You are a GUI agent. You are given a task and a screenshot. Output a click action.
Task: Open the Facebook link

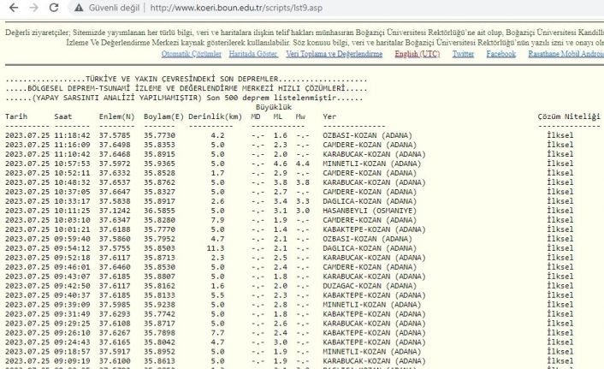tap(500, 54)
